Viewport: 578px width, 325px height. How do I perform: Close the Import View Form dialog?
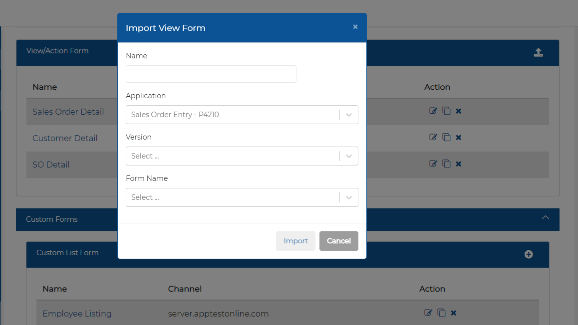tap(355, 27)
